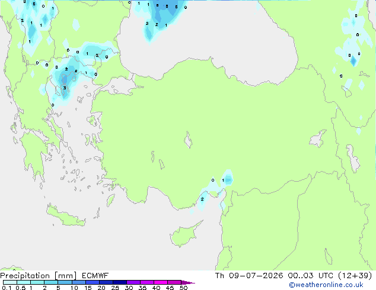Select the 45–50 mm legend color segment
Screen dimensions: 376x290
tap(174, 282)
